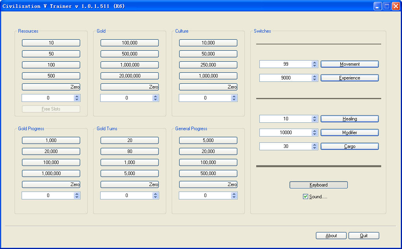The height and width of the screenshot is (249, 402).
Task: Click Zero in the Gold Progress group
Action: point(51,184)
